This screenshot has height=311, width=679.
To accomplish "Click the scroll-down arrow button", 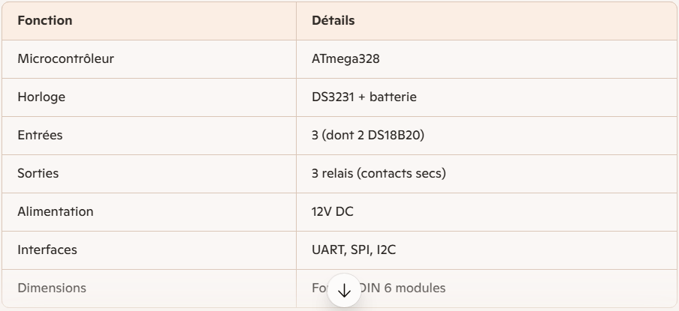I will pyautogui.click(x=344, y=292).
